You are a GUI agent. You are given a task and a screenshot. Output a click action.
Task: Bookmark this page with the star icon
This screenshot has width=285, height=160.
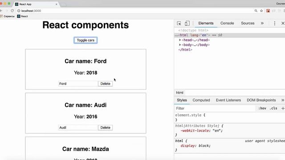click(261, 11)
